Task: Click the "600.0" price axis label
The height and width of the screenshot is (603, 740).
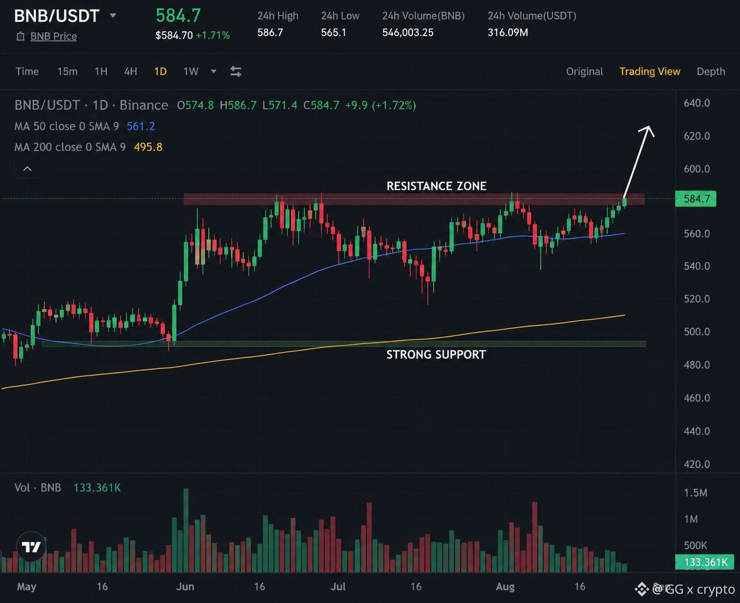Action: (x=697, y=169)
